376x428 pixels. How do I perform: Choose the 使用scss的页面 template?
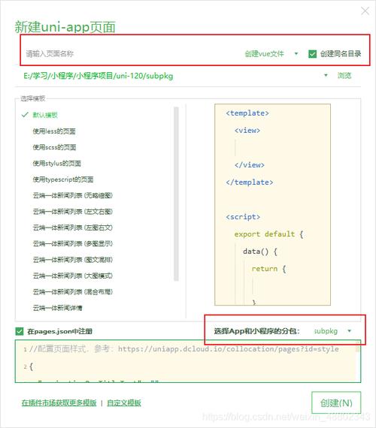[54, 147]
